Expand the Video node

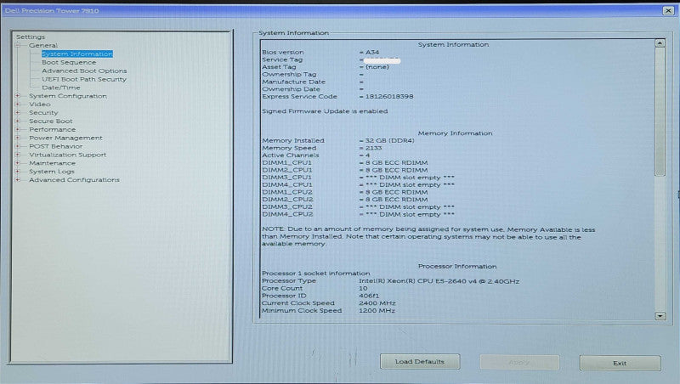click(18, 104)
